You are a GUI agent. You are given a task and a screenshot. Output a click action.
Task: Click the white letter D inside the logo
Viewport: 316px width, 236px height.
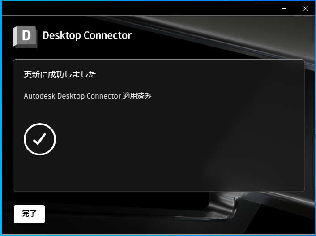26,35
